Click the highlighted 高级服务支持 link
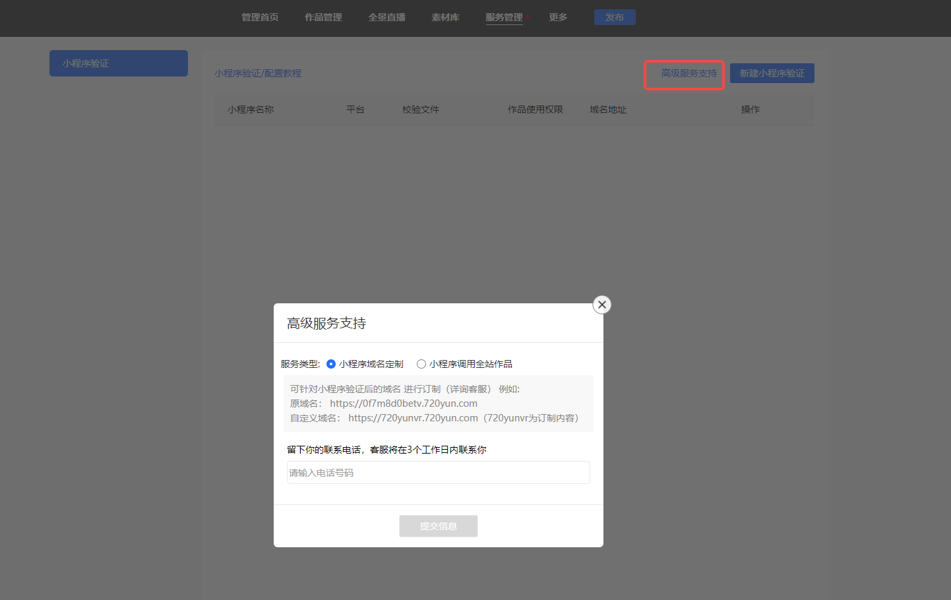The image size is (951, 600). (x=689, y=73)
